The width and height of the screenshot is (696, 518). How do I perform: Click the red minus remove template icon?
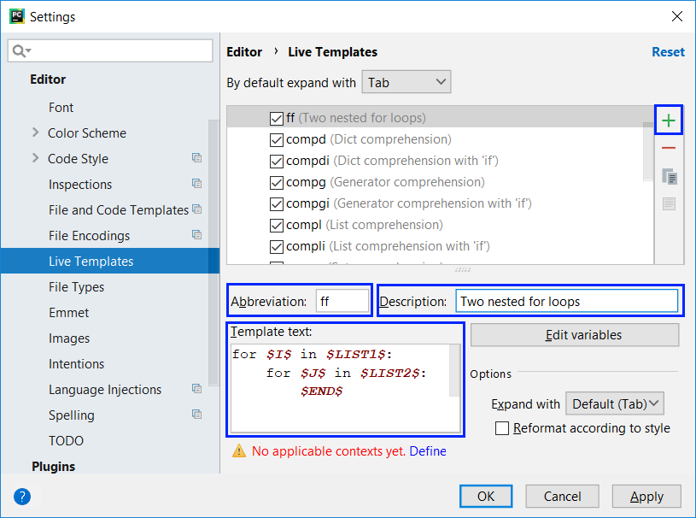(x=668, y=149)
